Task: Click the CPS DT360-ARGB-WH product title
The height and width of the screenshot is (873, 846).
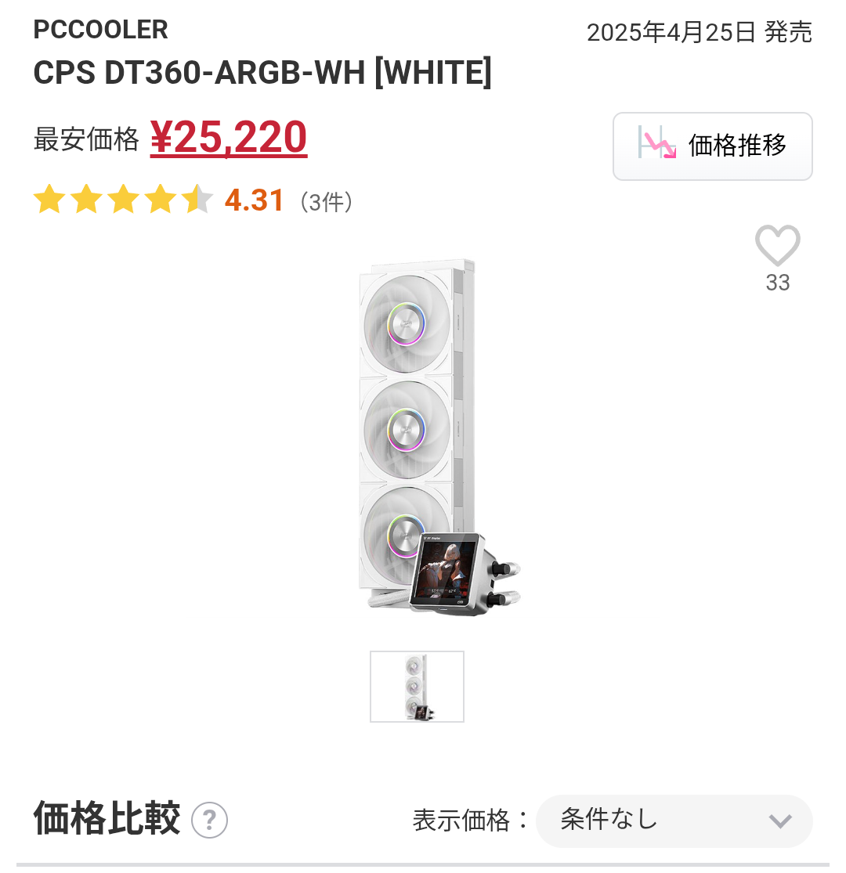Action: pyautogui.click(x=262, y=72)
